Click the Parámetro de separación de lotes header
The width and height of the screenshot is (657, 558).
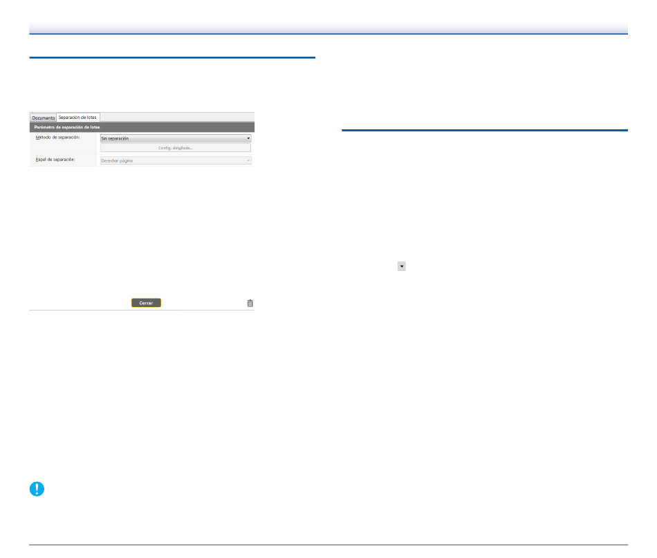coord(142,127)
